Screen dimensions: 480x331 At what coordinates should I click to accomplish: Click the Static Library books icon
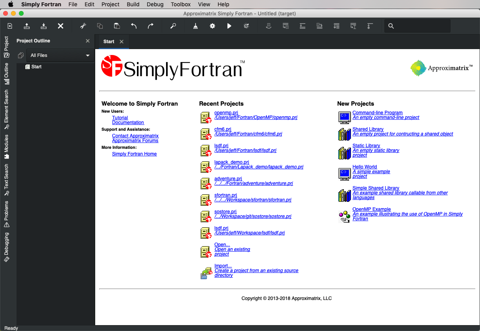(344, 153)
